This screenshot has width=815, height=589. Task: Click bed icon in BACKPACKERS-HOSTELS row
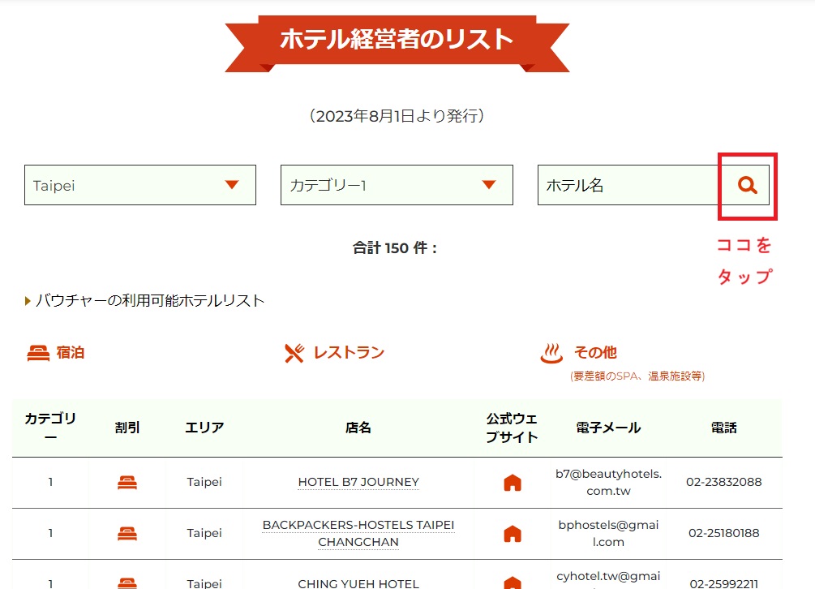point(127,534)
